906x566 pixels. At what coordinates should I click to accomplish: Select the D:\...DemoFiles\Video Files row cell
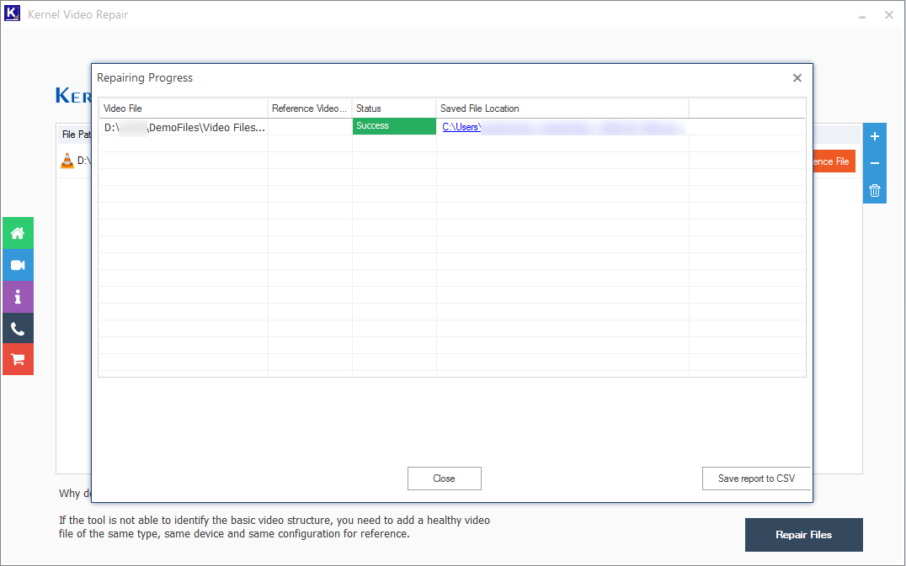(x=184, y=127)
